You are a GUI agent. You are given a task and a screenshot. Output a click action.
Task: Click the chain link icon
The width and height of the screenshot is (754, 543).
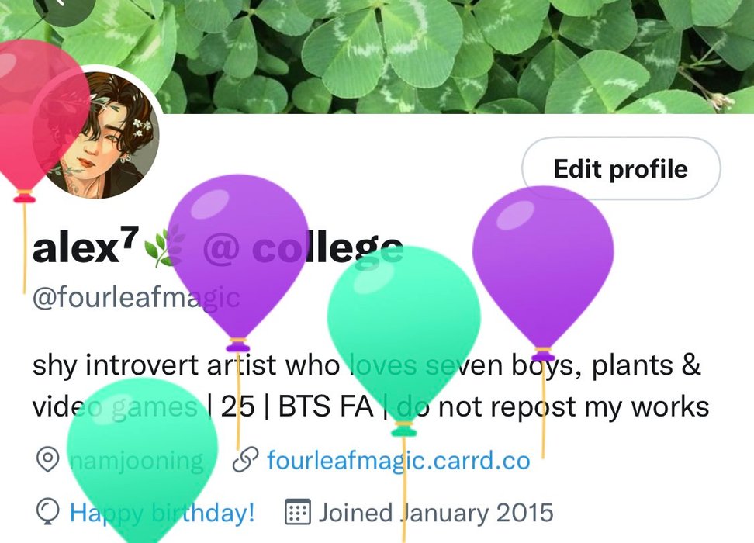pyautogui.click(x=245, y=460)
